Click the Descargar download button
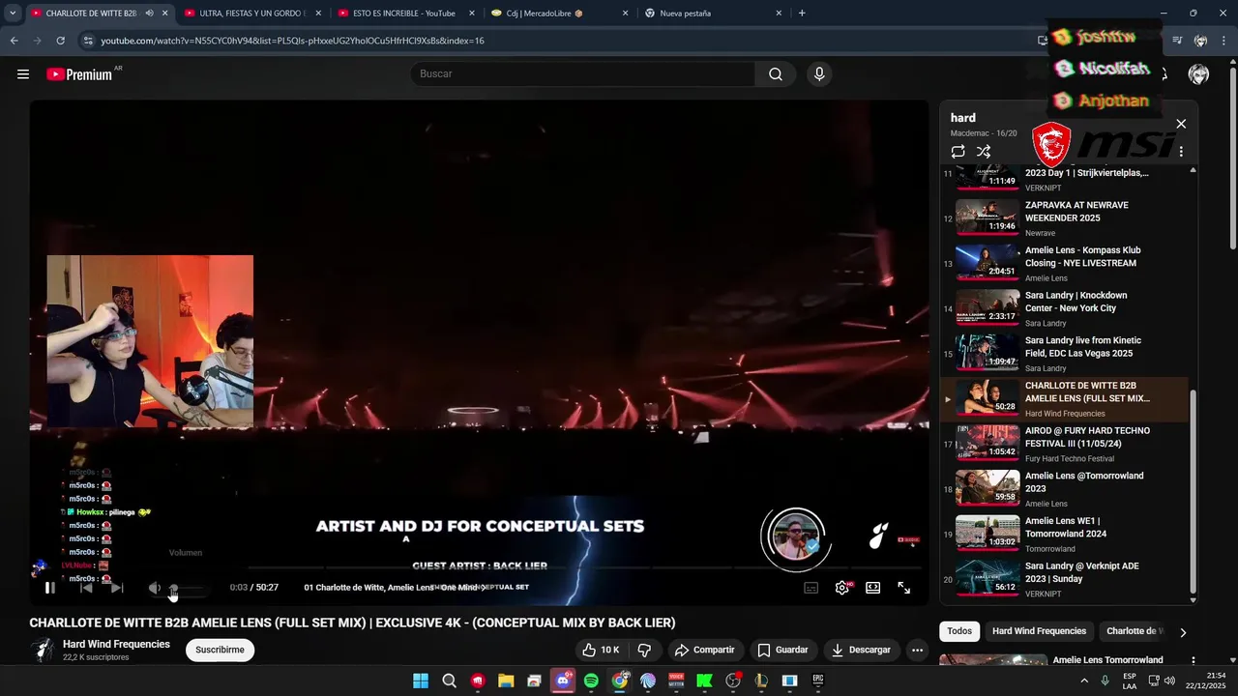Screen dimensions: 1238x696 861,650
